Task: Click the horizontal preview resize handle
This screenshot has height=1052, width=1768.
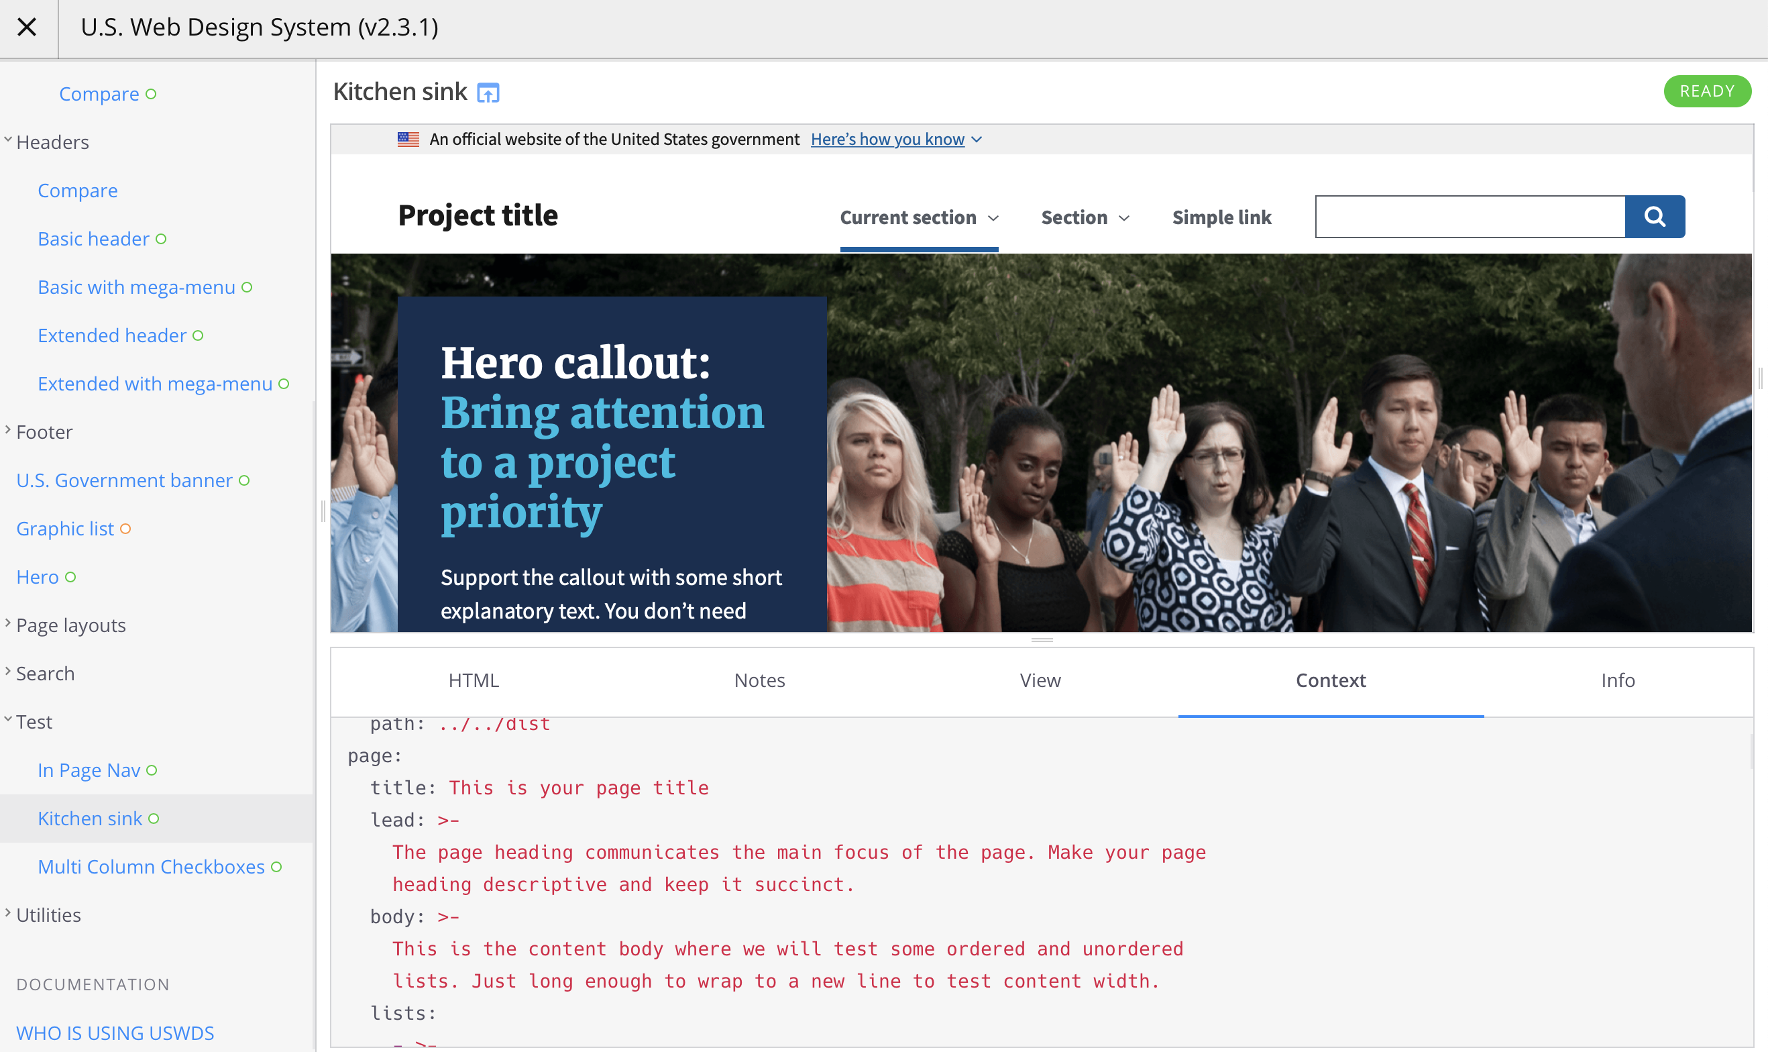Action: [x=1042, y=639]
